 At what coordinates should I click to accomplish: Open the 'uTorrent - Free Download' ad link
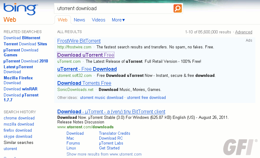pyautogui.click(x=87, y=69)
